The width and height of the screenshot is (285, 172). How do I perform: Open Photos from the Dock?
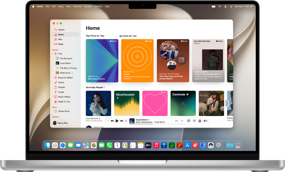click(x=94, y=145)
